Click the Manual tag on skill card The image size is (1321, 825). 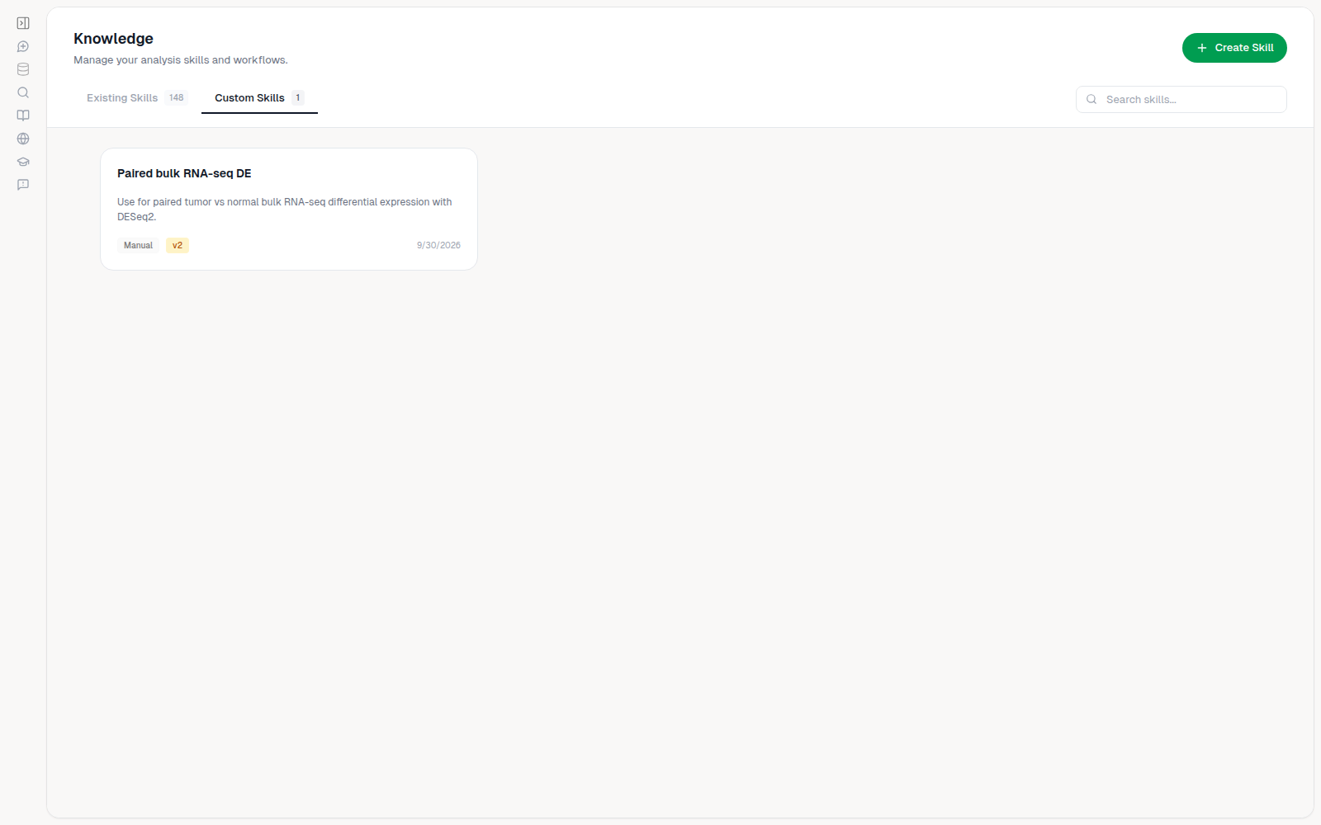tap(138, 245)
